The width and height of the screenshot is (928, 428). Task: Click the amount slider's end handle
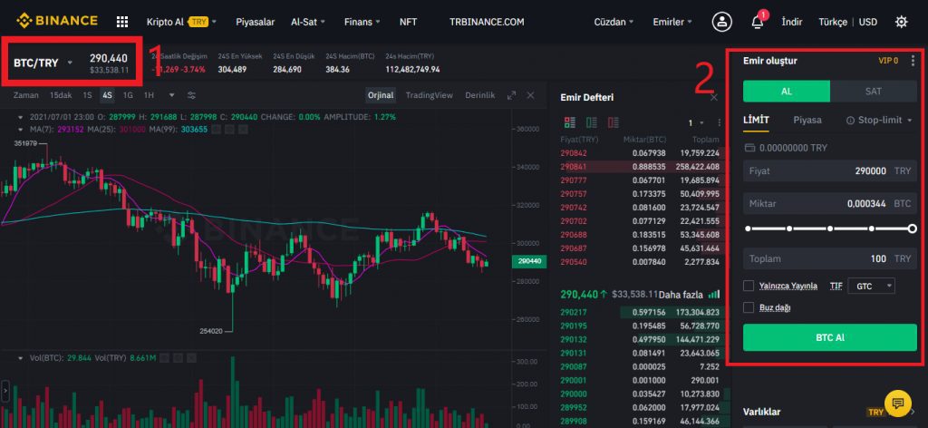tap(912, 229)
